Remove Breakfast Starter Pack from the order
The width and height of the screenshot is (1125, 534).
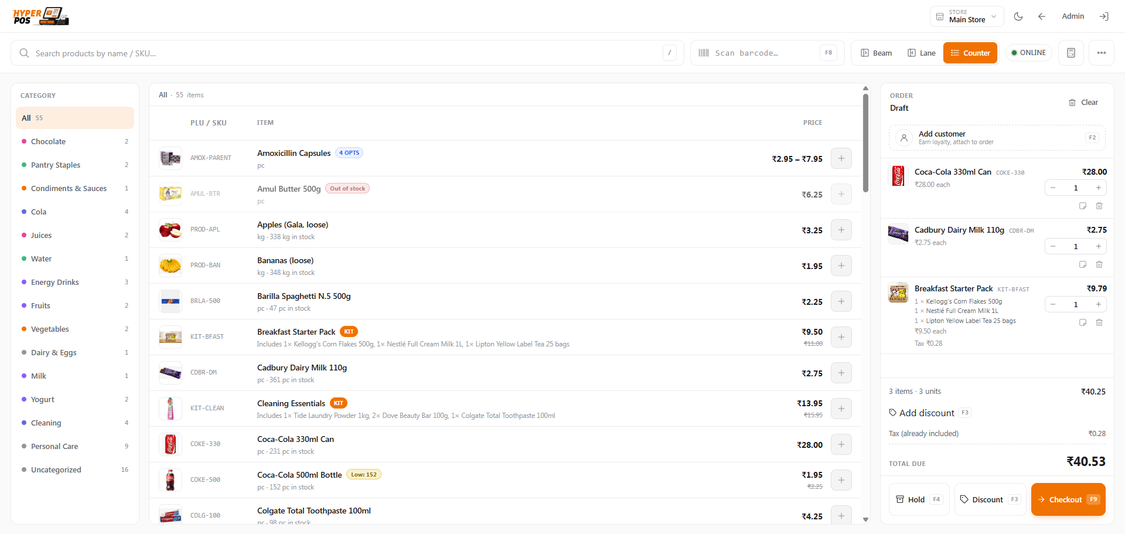pos(1099,322)
